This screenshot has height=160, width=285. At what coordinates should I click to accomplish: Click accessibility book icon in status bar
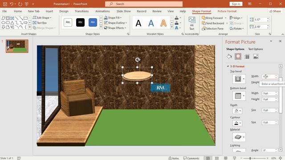pyautogui.click(x=19, y=158)
